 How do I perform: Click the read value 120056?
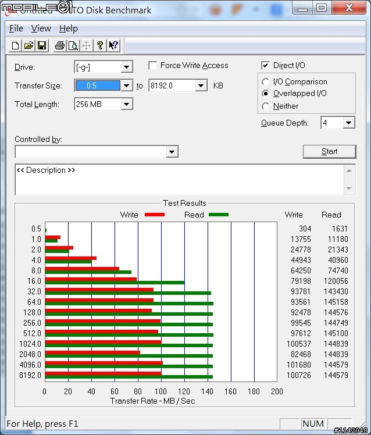(336, 281)
